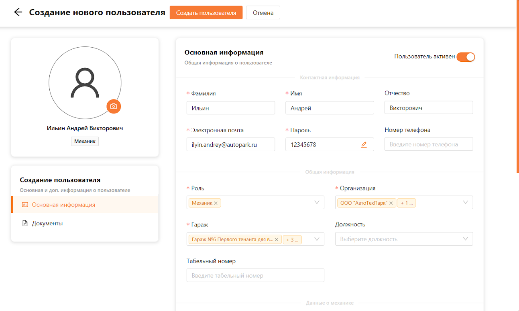
Task: Click the camera upload photo icon
Action: [x=114, y=106]
